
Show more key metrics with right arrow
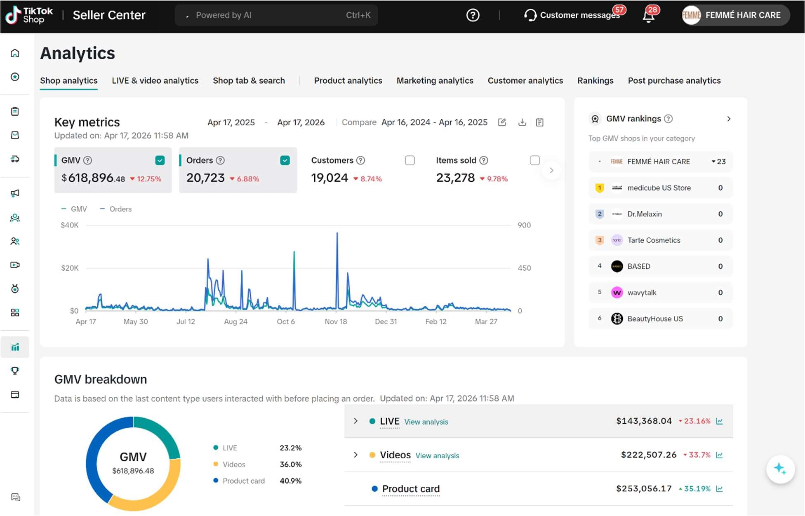click(551, 170)
